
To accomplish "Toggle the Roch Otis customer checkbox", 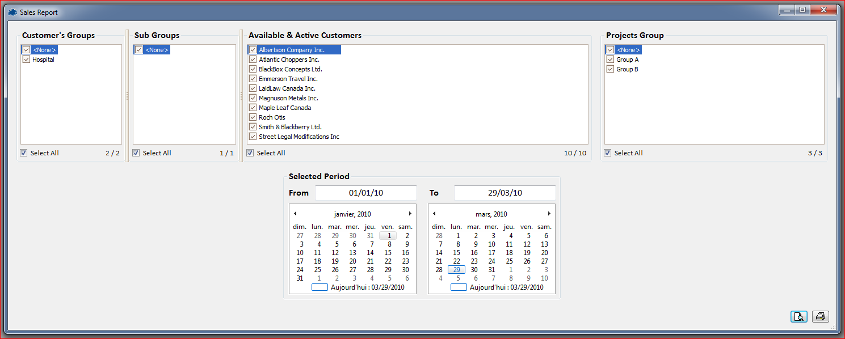I will coord(253,117).
